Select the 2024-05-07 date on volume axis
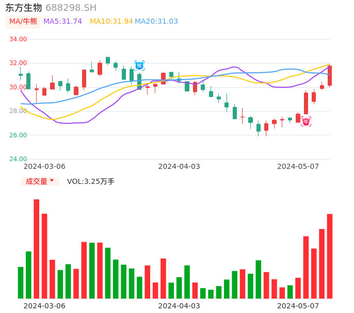Image resolution: width=354 pixels, height=313 pixels. pyautogui.click(x=298, y=306)
